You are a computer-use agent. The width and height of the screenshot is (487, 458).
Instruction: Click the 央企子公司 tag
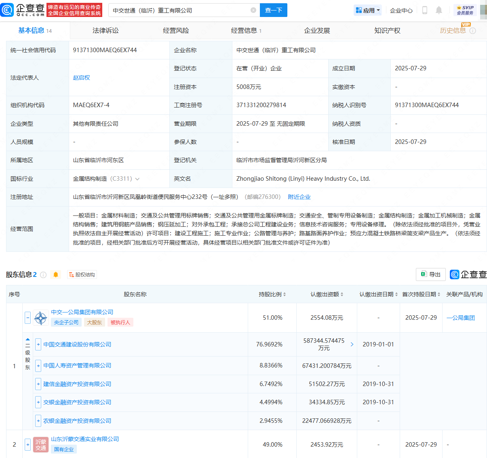(x=66, y=322)
